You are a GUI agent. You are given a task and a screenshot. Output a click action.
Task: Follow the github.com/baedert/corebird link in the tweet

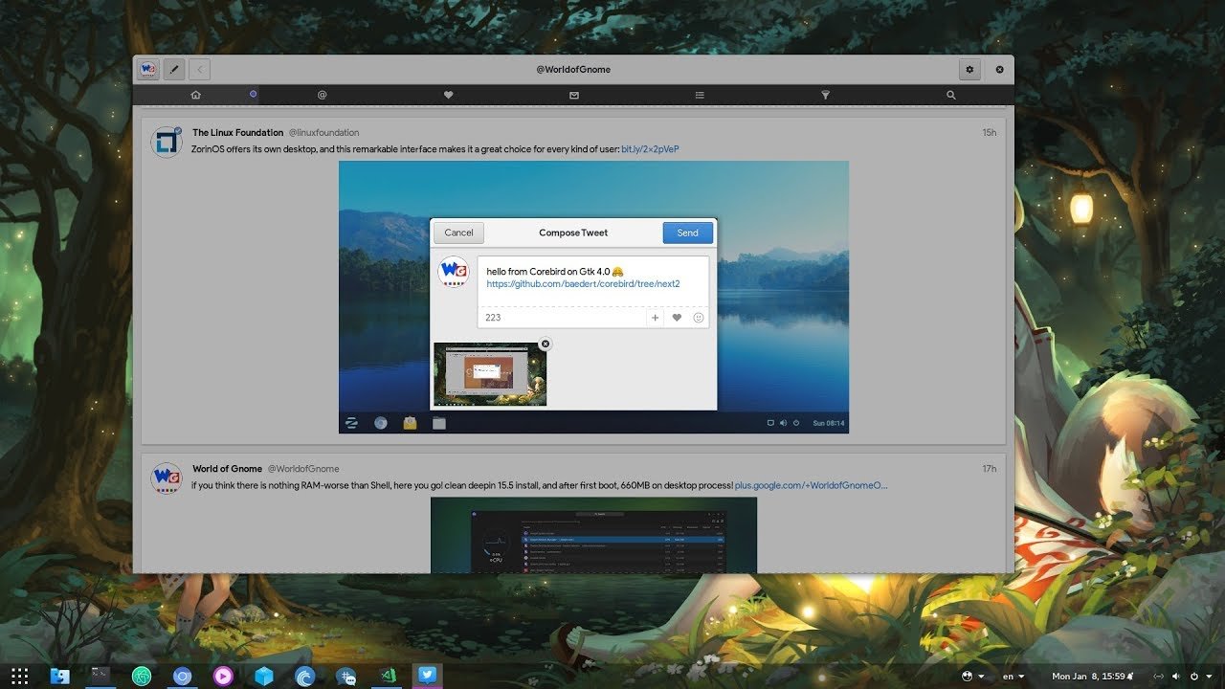click(x=583, y=284)
